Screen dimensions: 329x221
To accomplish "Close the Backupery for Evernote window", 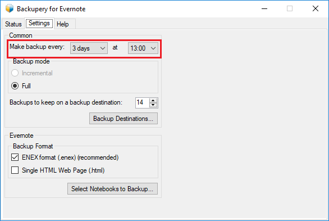I will 316,8.
